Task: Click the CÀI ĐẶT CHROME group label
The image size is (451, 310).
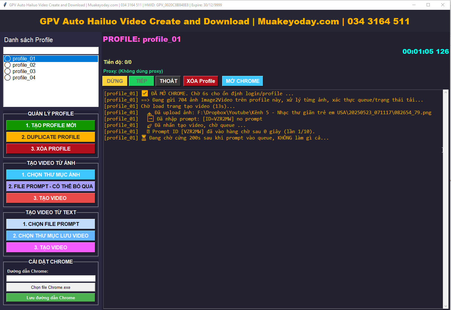Action: (x=51, y=262)
